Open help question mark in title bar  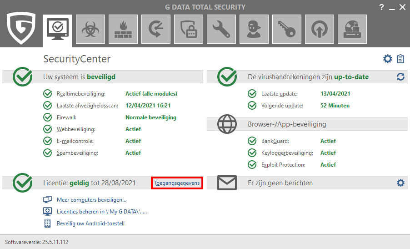pos(381,7)
